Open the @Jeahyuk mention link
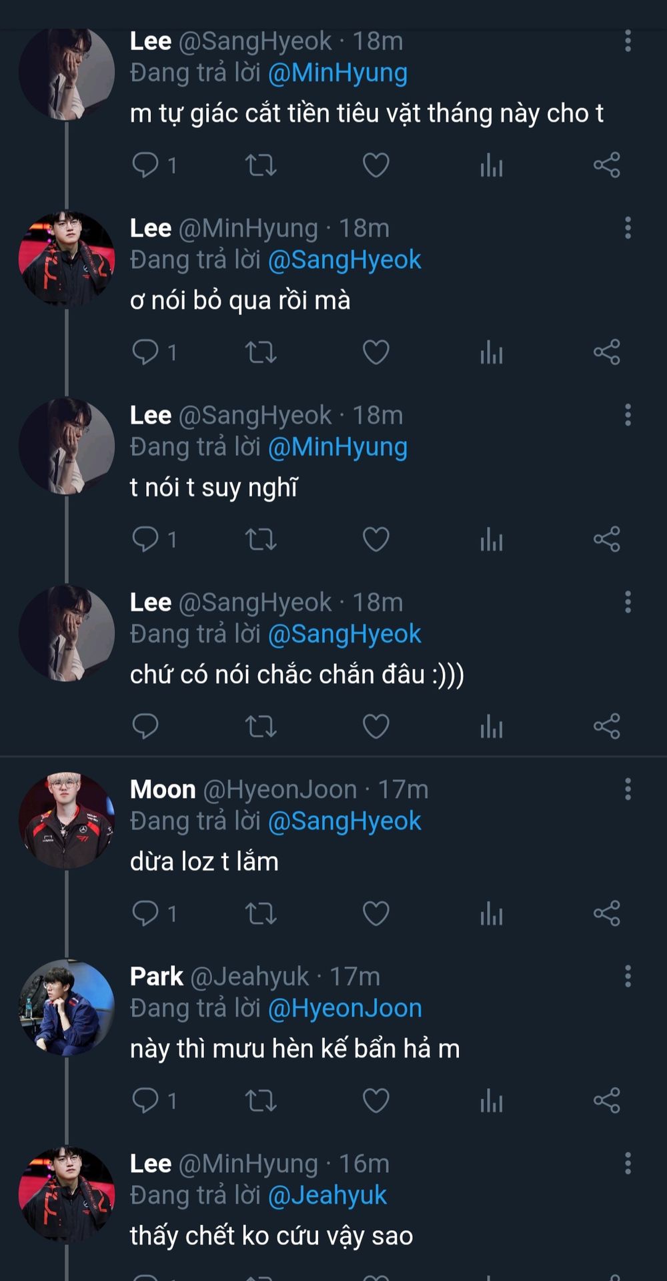The width and height of the screenshot is (667, 1281). click(327, 1196)
